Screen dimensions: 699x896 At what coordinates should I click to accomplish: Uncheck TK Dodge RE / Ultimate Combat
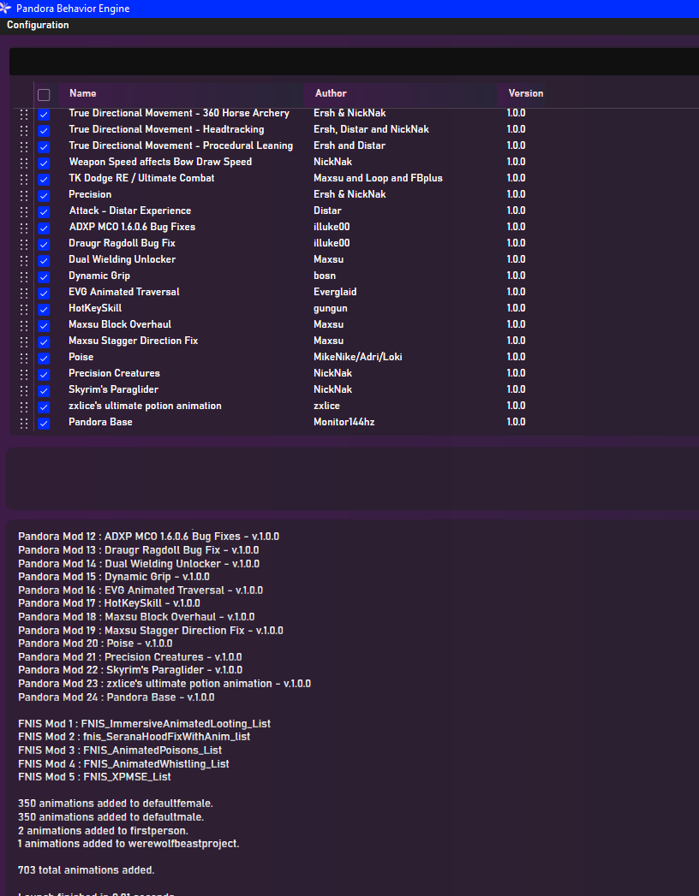pos(44,180)
